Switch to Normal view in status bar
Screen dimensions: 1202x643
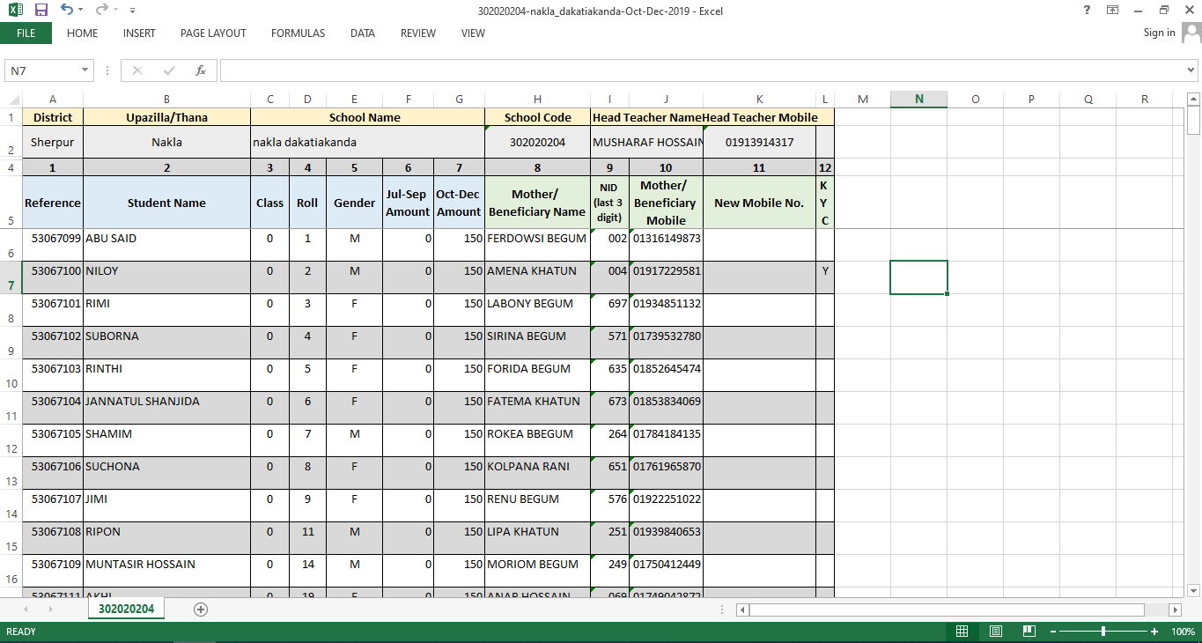962,632
